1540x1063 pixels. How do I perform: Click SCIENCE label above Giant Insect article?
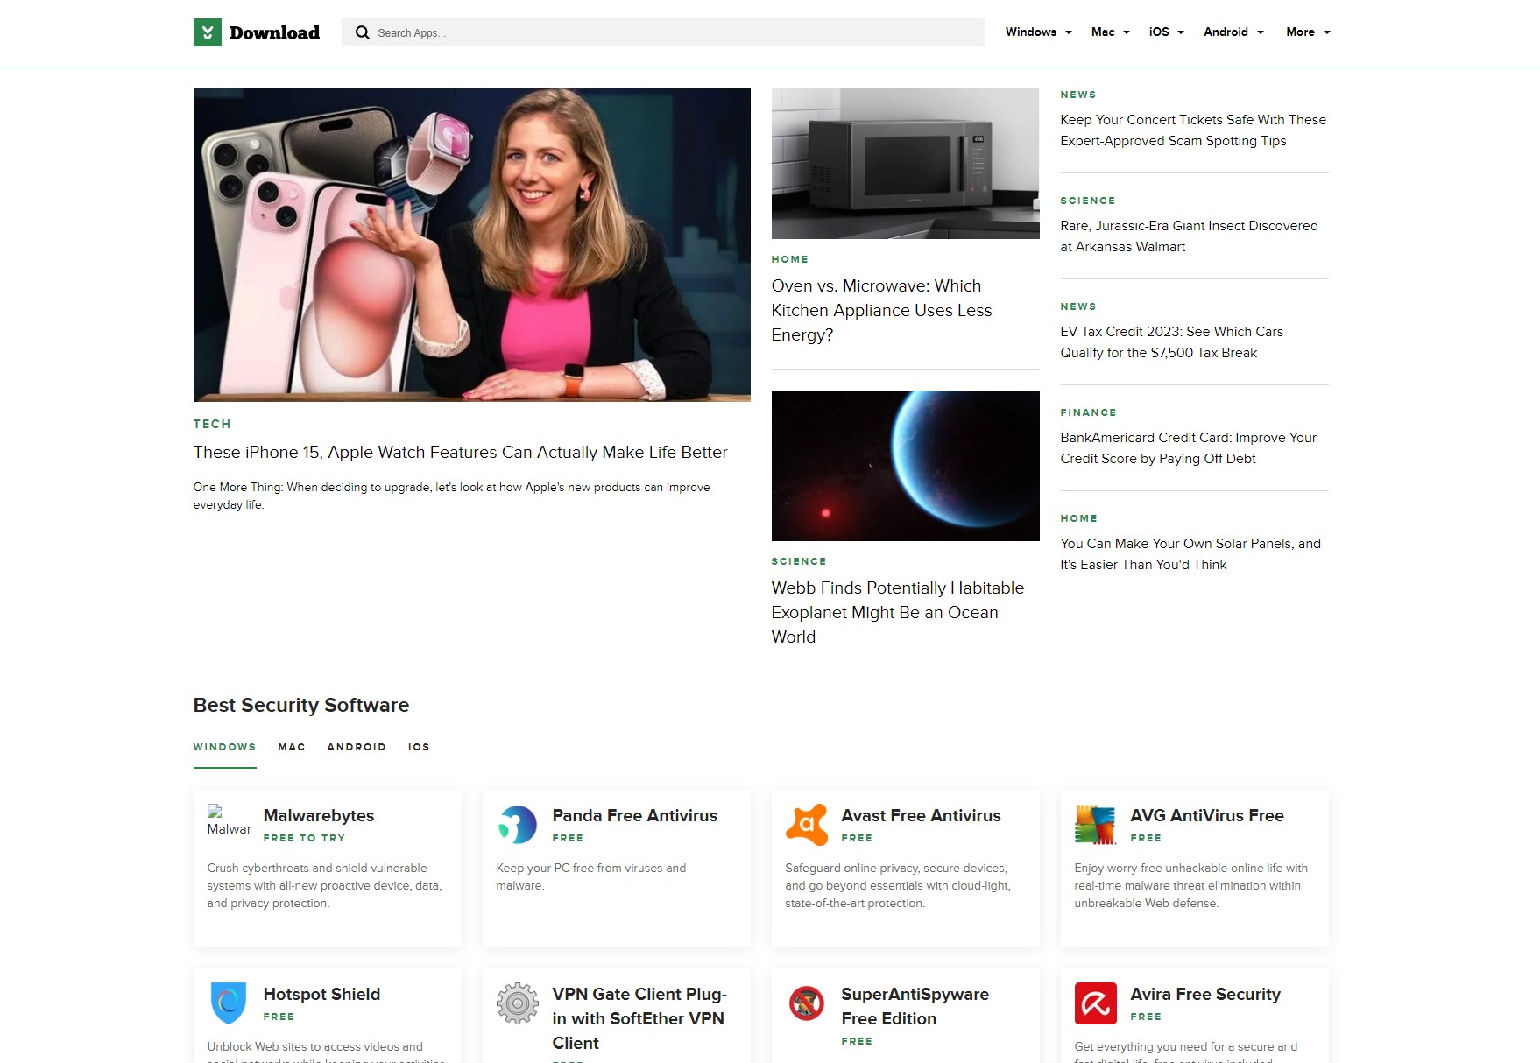click(1088, 201)
